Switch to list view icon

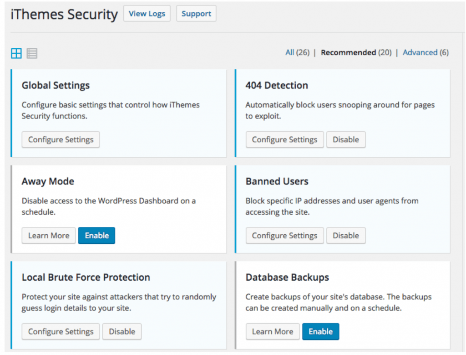click(x=32, y=53)
